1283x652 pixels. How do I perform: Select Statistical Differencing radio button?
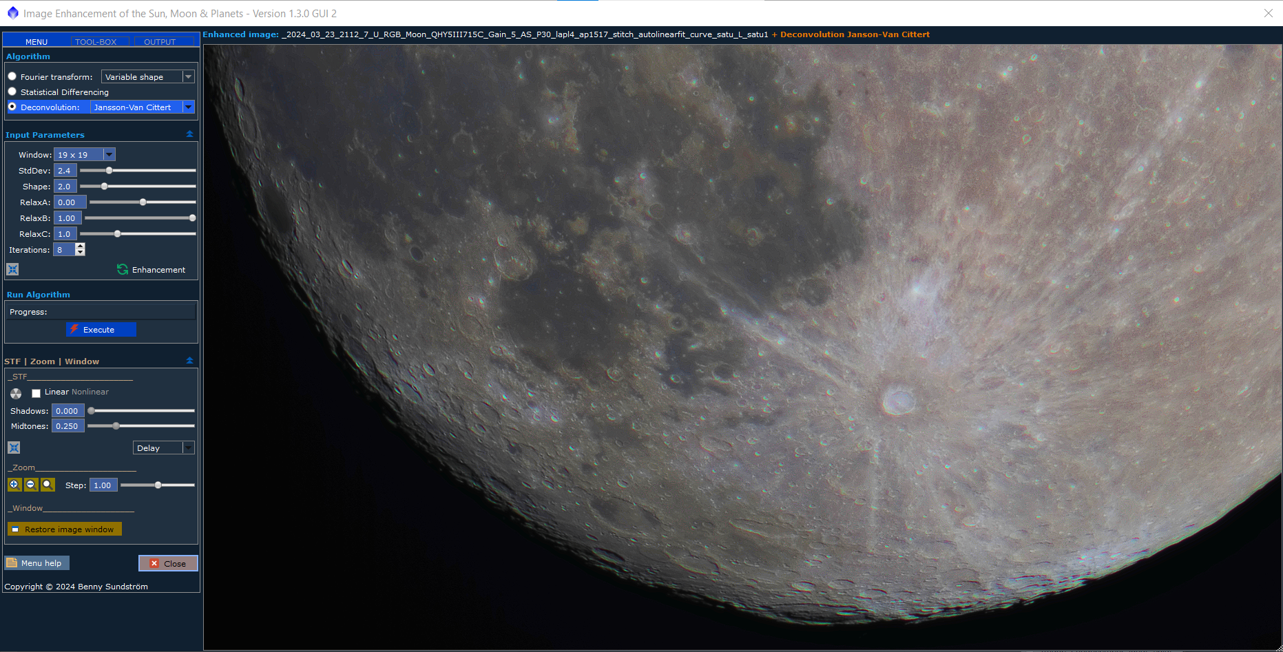point(12,92)
